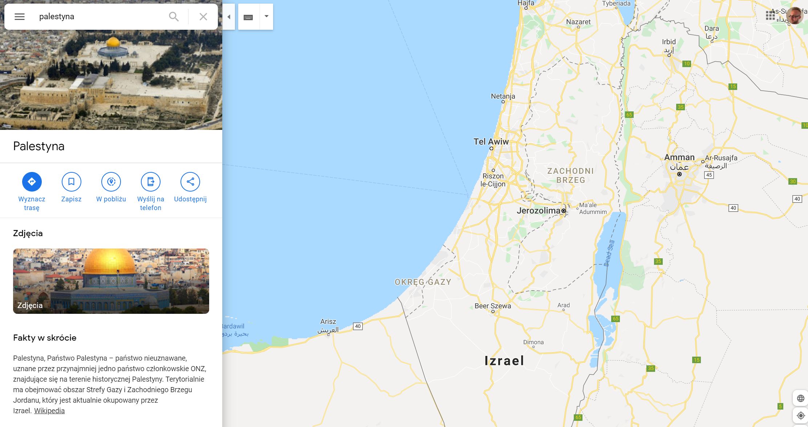The width and height of the screenshot is (808, 427).
Task: Clear the search with the X icon
Action: pos(203,17)
